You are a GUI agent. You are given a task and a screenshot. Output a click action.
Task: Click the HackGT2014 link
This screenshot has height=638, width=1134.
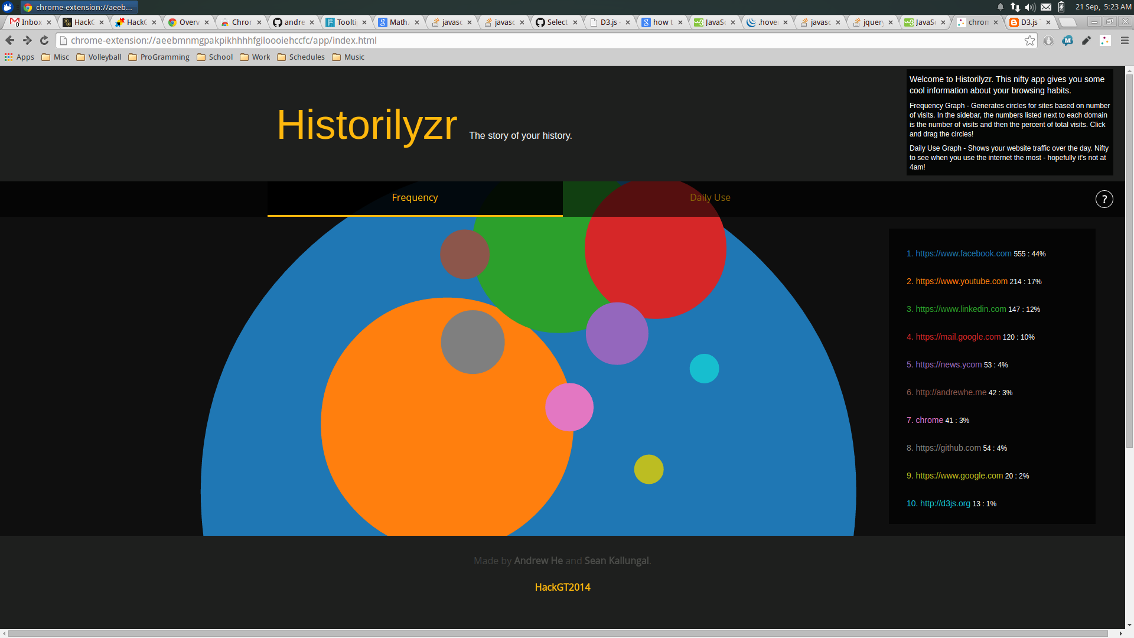[562, 587]
